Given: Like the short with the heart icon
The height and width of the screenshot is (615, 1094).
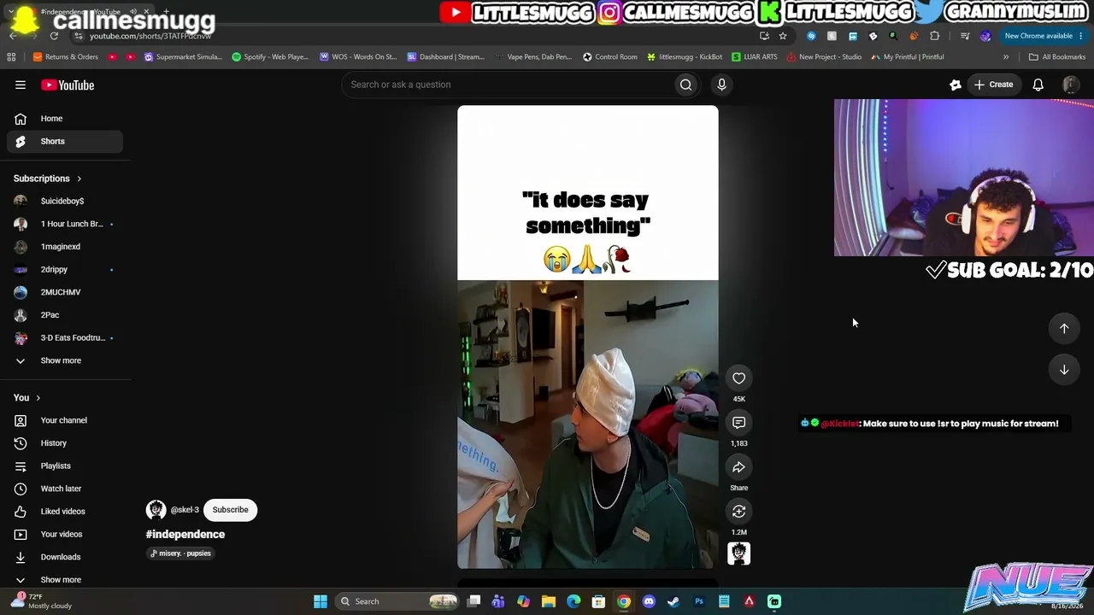Looking at the screenshot, I should pyautogui.click(x=738, y=378).
